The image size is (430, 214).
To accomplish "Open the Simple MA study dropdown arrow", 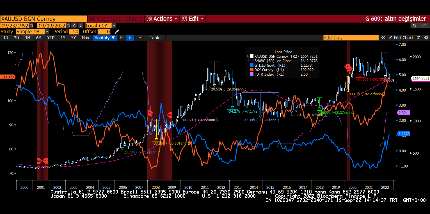I will [x=47, y=32].
